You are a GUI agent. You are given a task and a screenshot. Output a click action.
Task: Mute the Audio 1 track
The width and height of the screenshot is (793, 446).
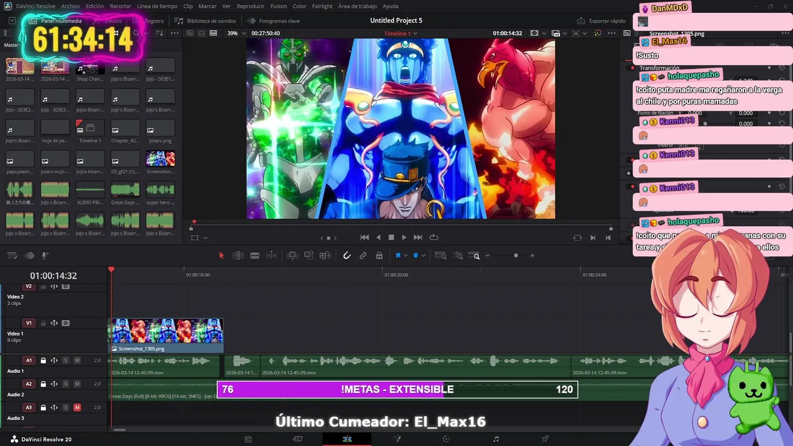coord(77,361)
